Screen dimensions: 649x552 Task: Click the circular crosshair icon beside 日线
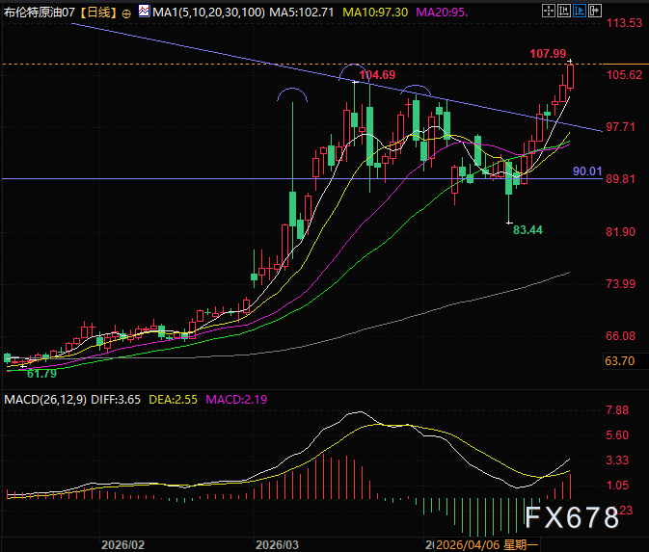(x=126, y=13)
